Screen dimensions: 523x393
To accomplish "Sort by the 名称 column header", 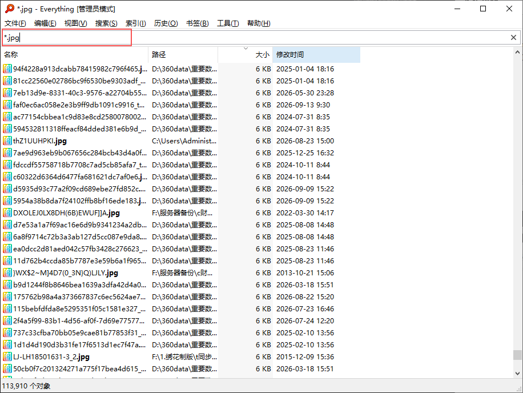I will click(75, 55).
